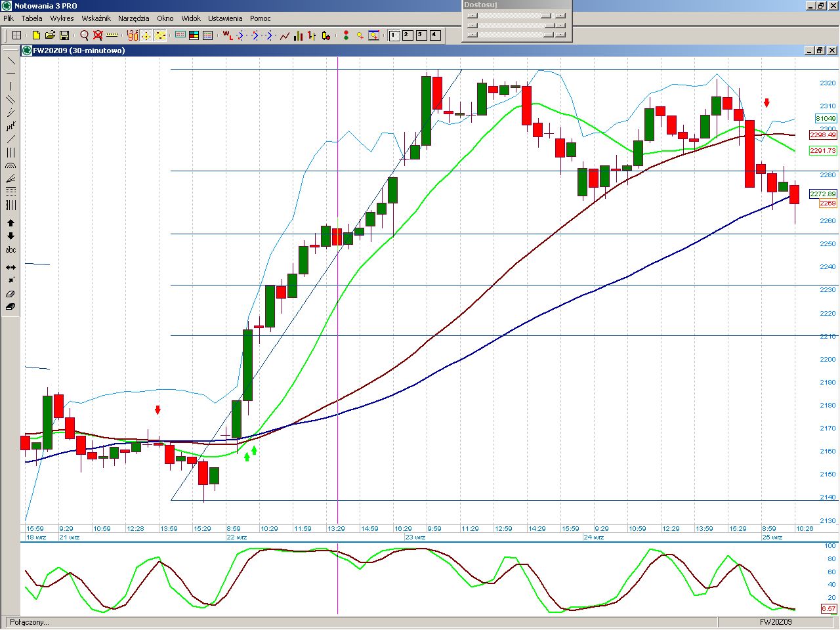Click the yellow ruler toolbar icon

coord(112,35)
